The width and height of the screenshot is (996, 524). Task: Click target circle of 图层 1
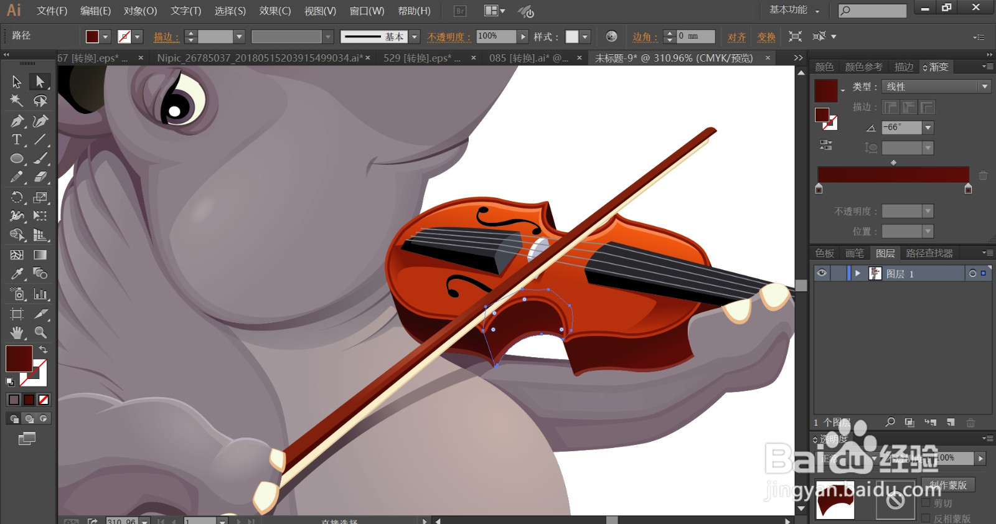973,273
